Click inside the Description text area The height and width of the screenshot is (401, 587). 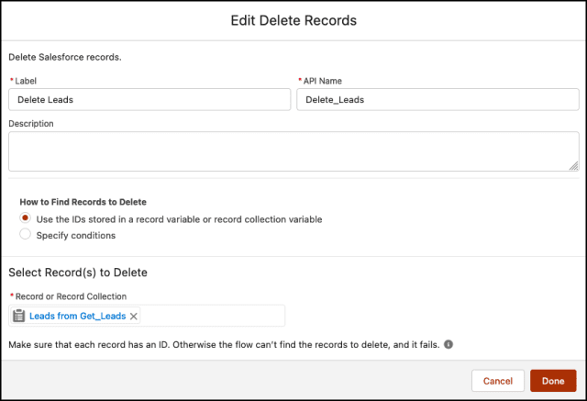click(x=293, y=150)
